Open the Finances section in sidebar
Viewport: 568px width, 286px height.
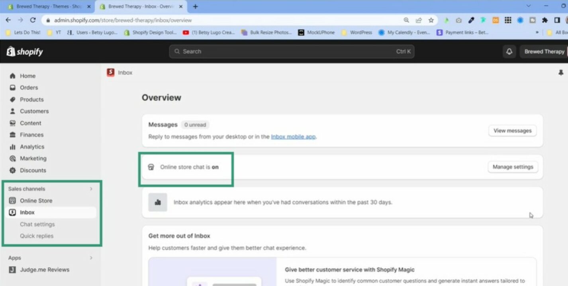(x=12, y=135)
